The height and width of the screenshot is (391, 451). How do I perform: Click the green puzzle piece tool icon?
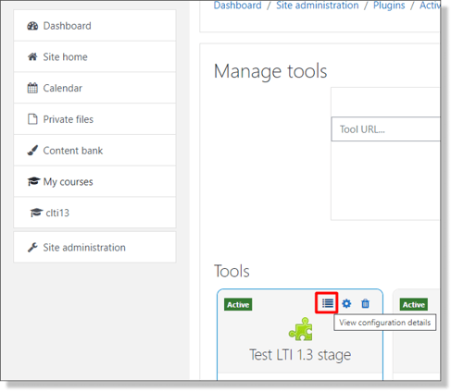click(300, 329)
